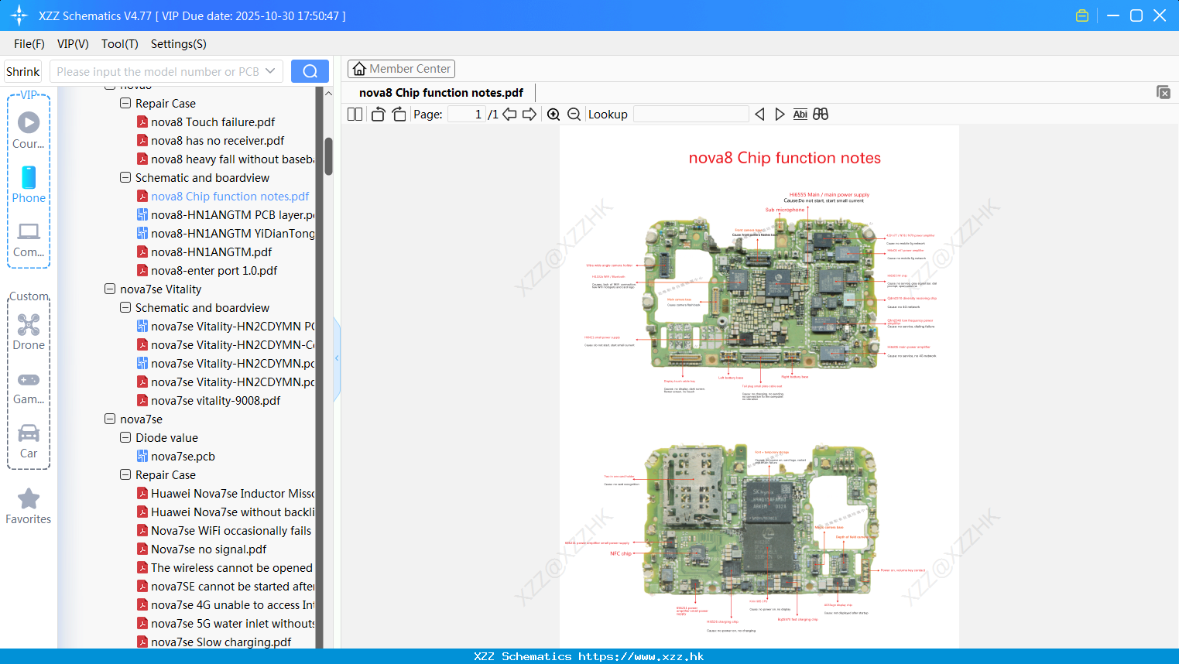Open Nova7se no signal.pdf
This screenshot has height=664, width=1179.
(x=209, y=549)
